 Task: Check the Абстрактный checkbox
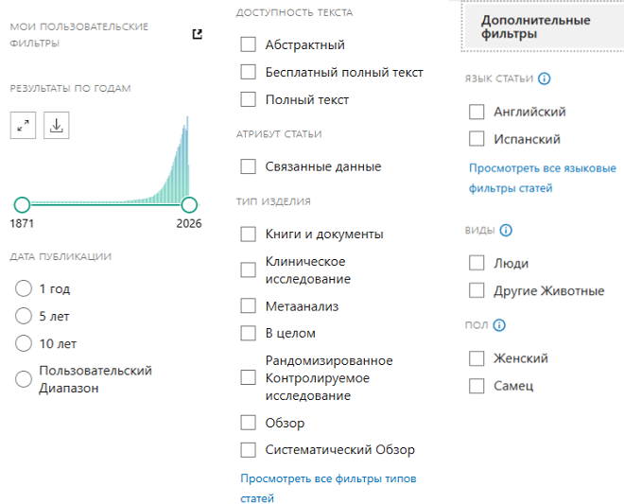[249, 44]
